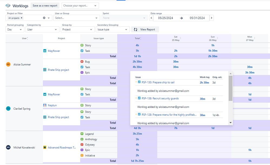Click Claribel Spring grand total 4d 3h
270x165 pixels.
pos(137,128)
